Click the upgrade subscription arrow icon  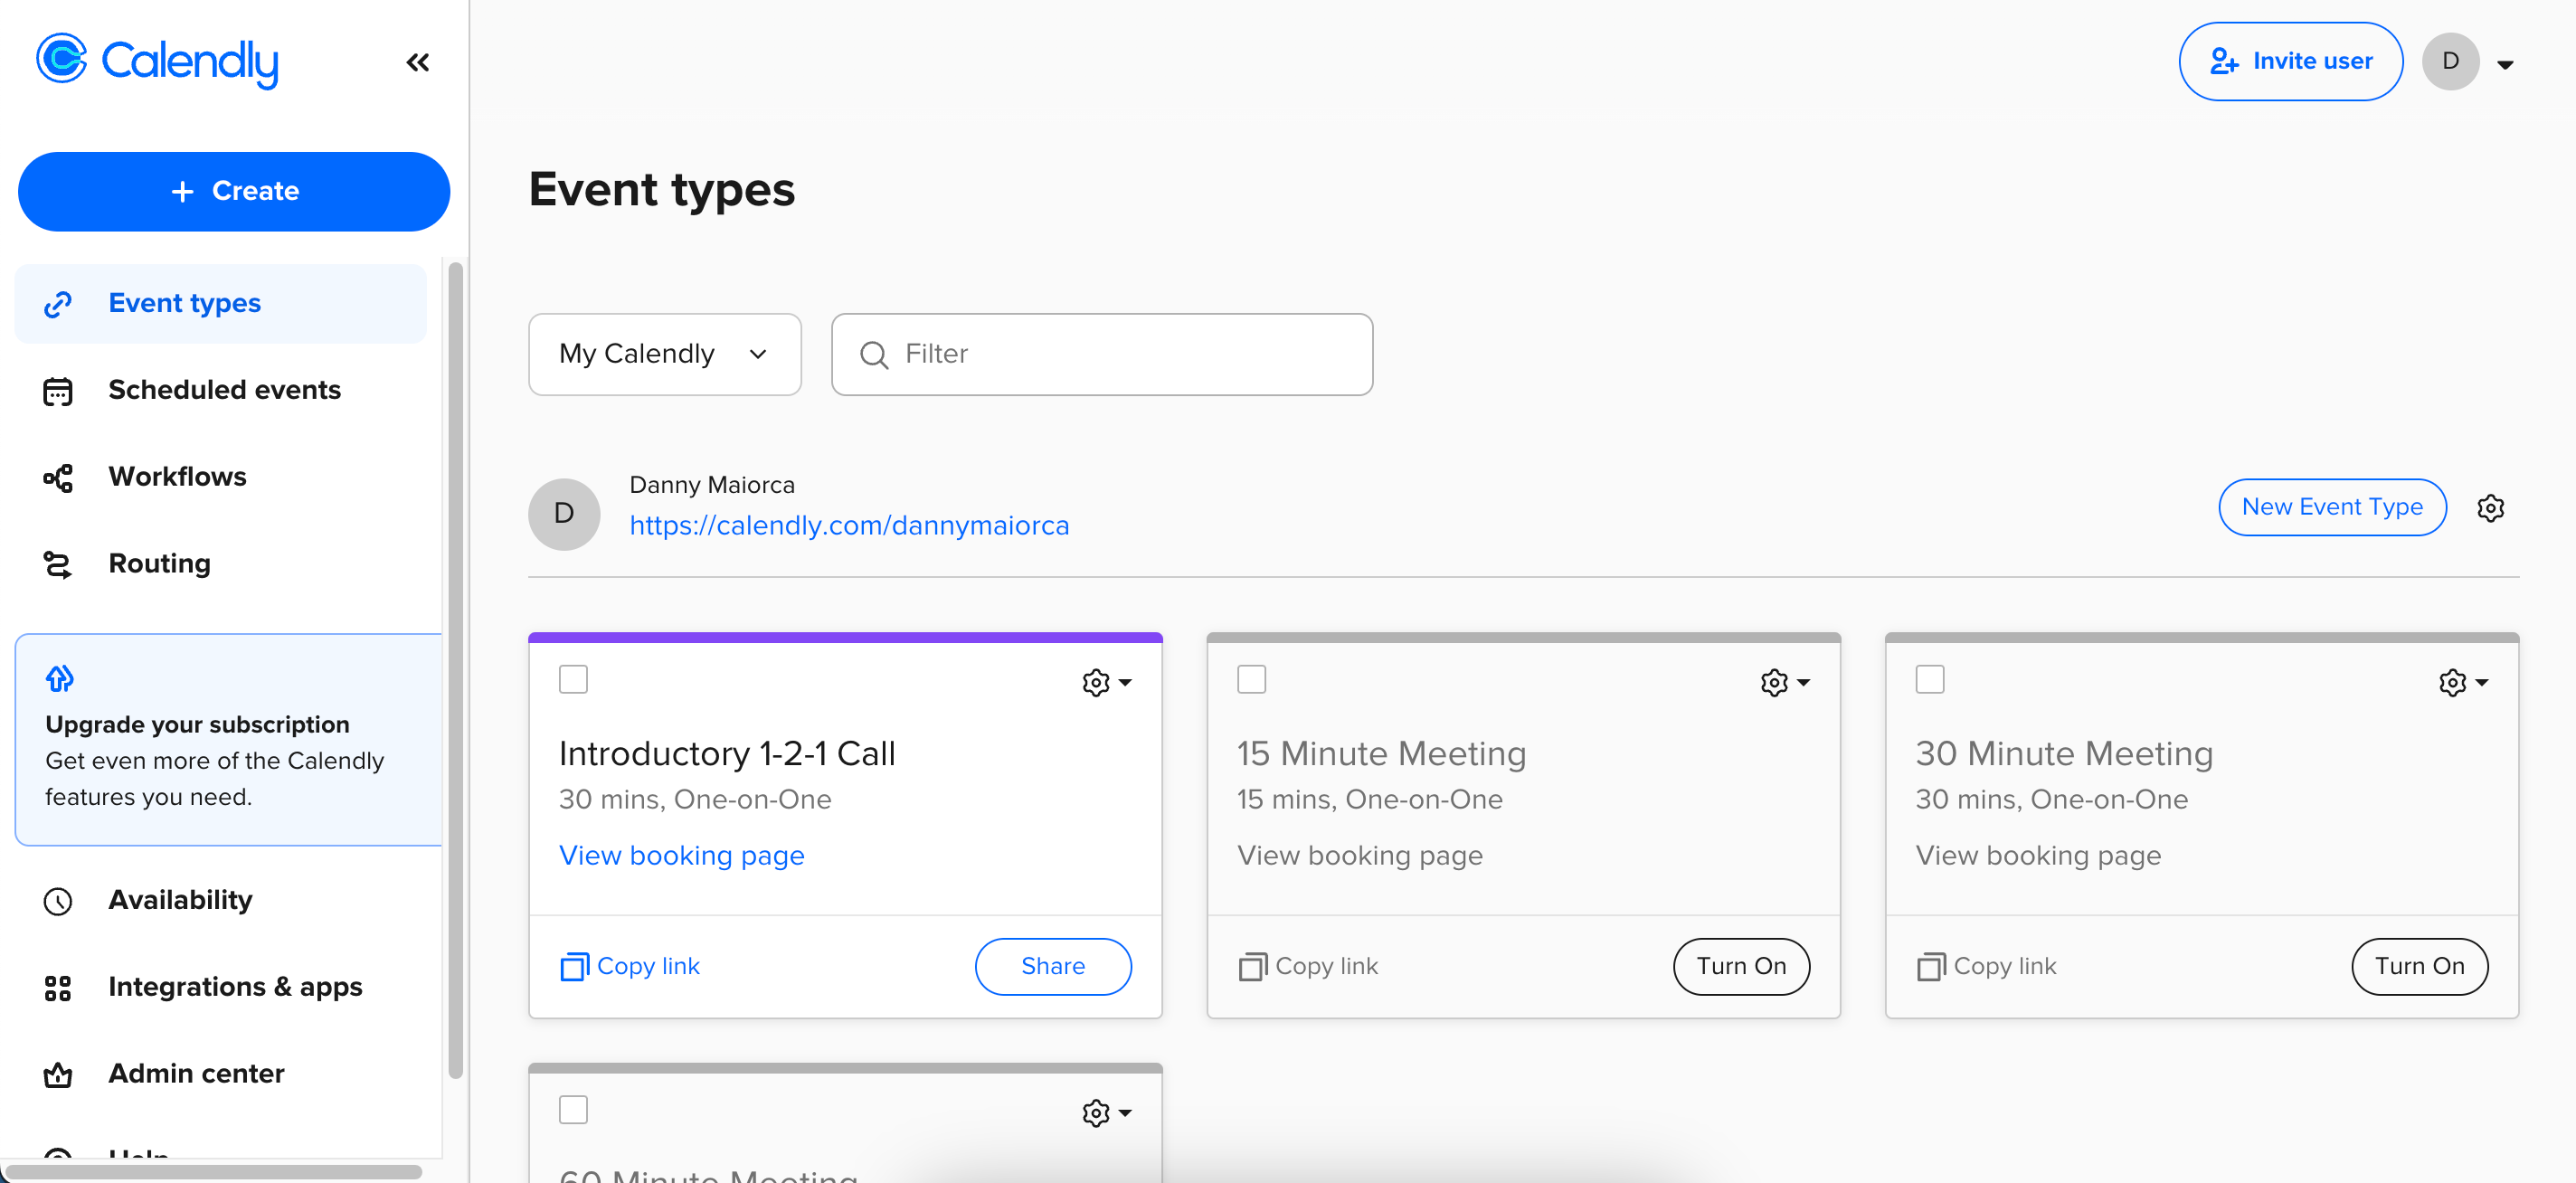tap(60, 678)
